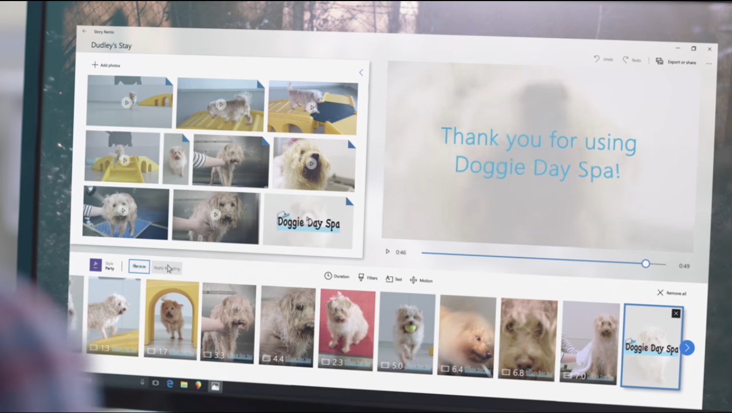Select the 3.3 second storyboard clip
Image resolution: width=732 pixels, height=413 pixels.
[228, 323]
